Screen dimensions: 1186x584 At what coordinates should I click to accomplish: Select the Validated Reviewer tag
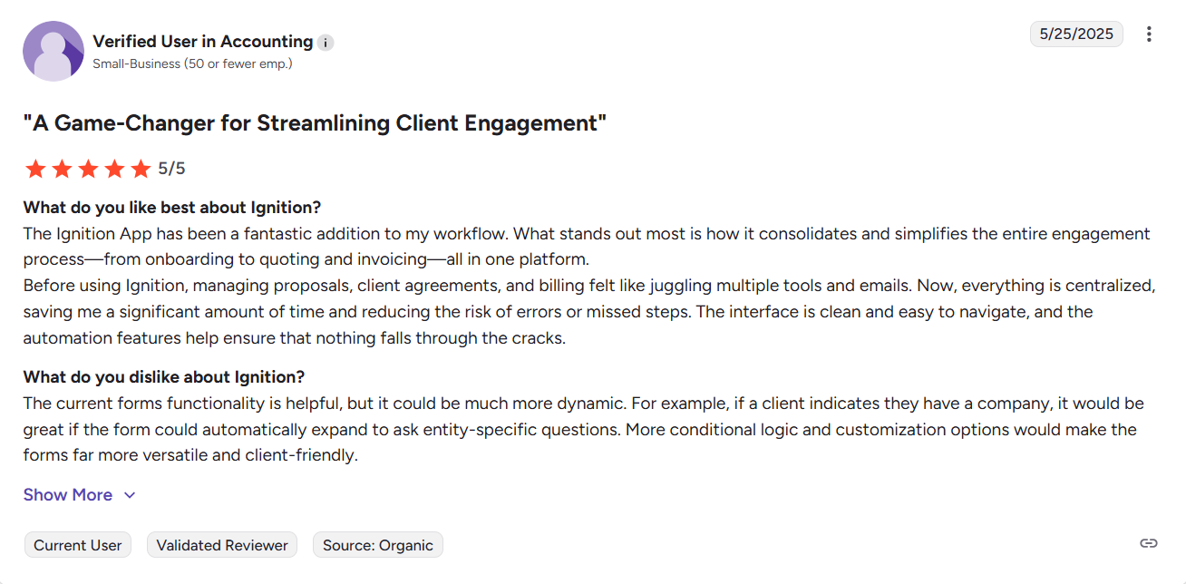(x=222, y=545)
